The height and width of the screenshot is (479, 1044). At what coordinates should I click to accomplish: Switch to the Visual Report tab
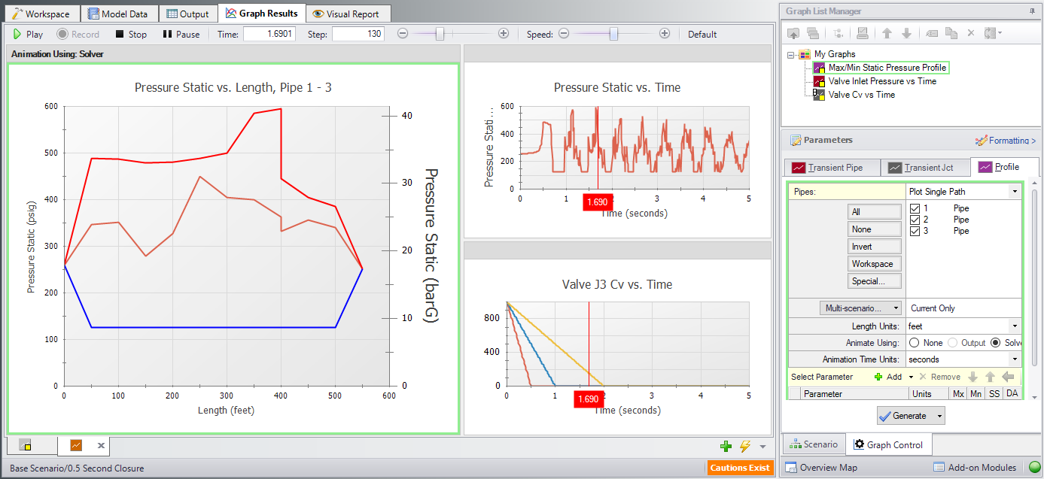(x=348, y=13)
